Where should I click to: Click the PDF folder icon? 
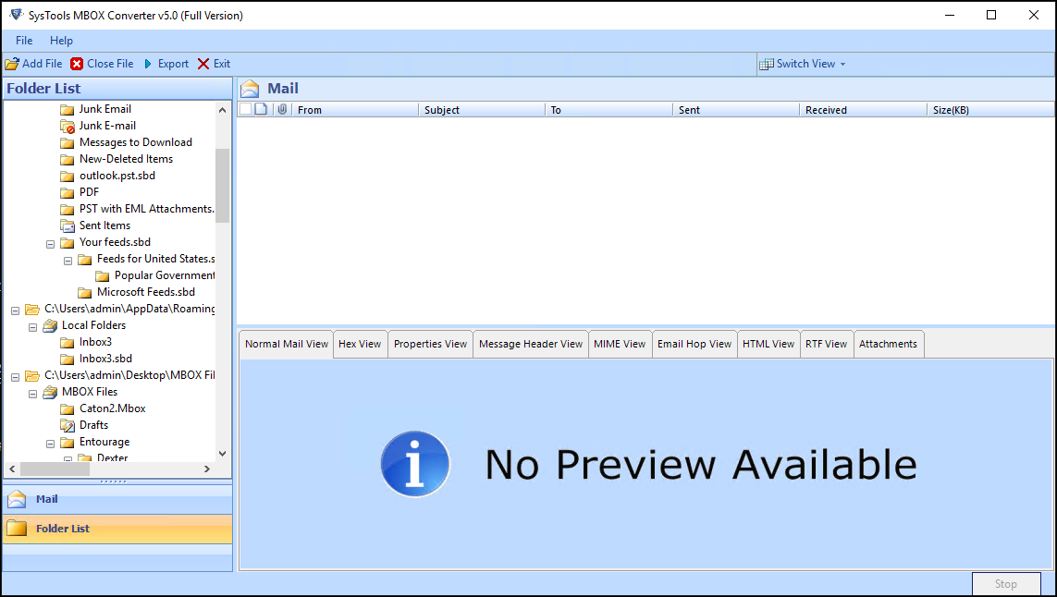coord(68,193)
